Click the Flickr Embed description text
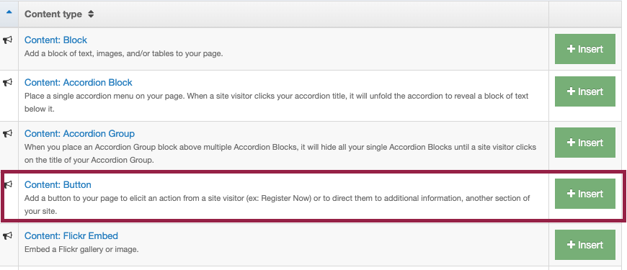Screen dimensions: 627x270 (x=81, y=249)
